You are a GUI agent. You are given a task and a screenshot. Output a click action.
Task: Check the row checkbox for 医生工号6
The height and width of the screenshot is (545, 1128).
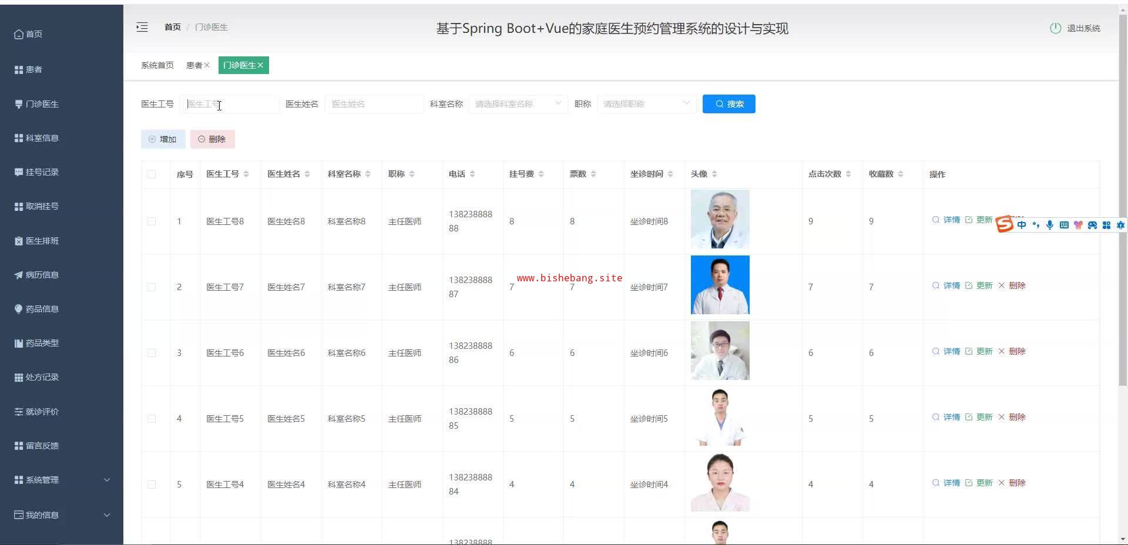152,353
